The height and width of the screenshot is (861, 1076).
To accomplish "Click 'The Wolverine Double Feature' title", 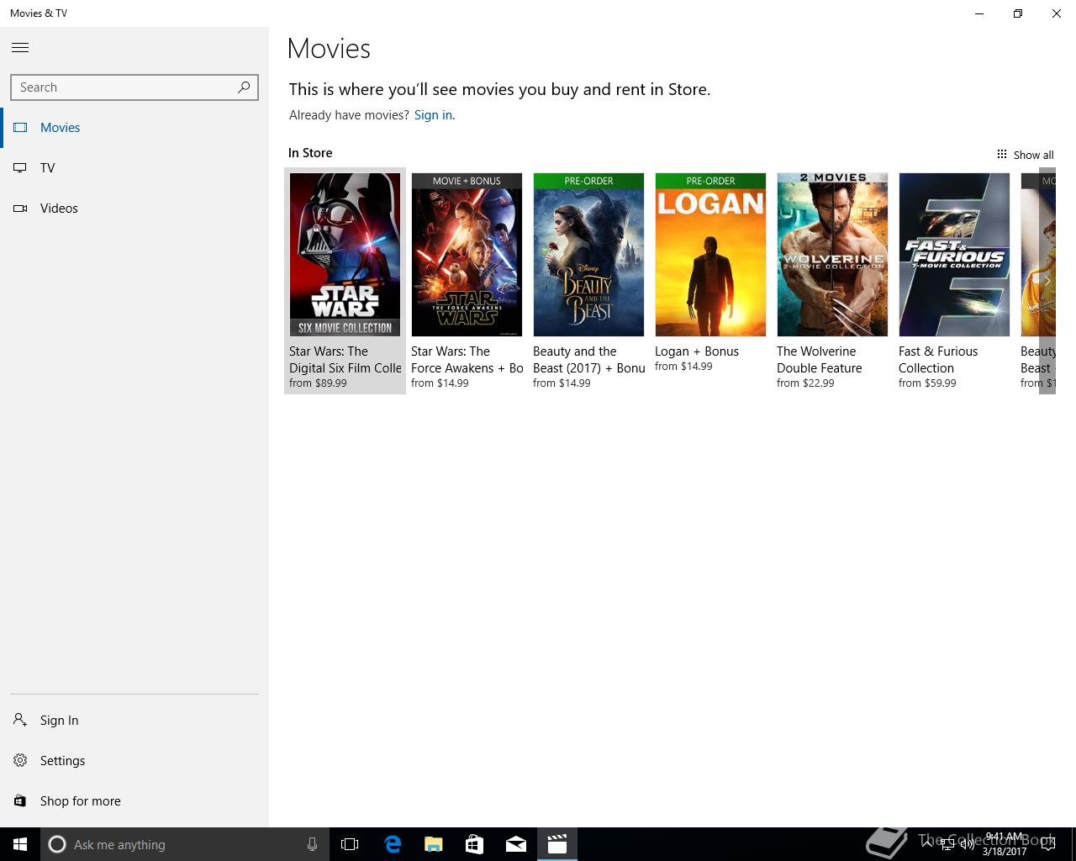I will [820, 360].
